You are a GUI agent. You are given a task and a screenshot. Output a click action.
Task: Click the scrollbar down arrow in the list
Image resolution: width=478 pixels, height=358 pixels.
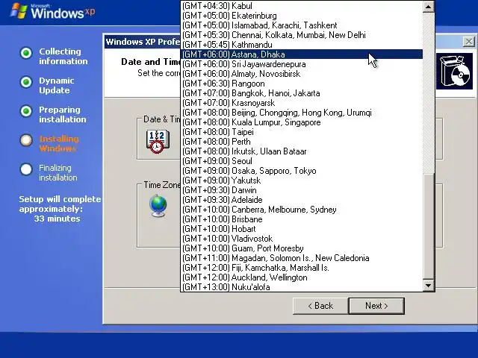click(x=428, y=285)
